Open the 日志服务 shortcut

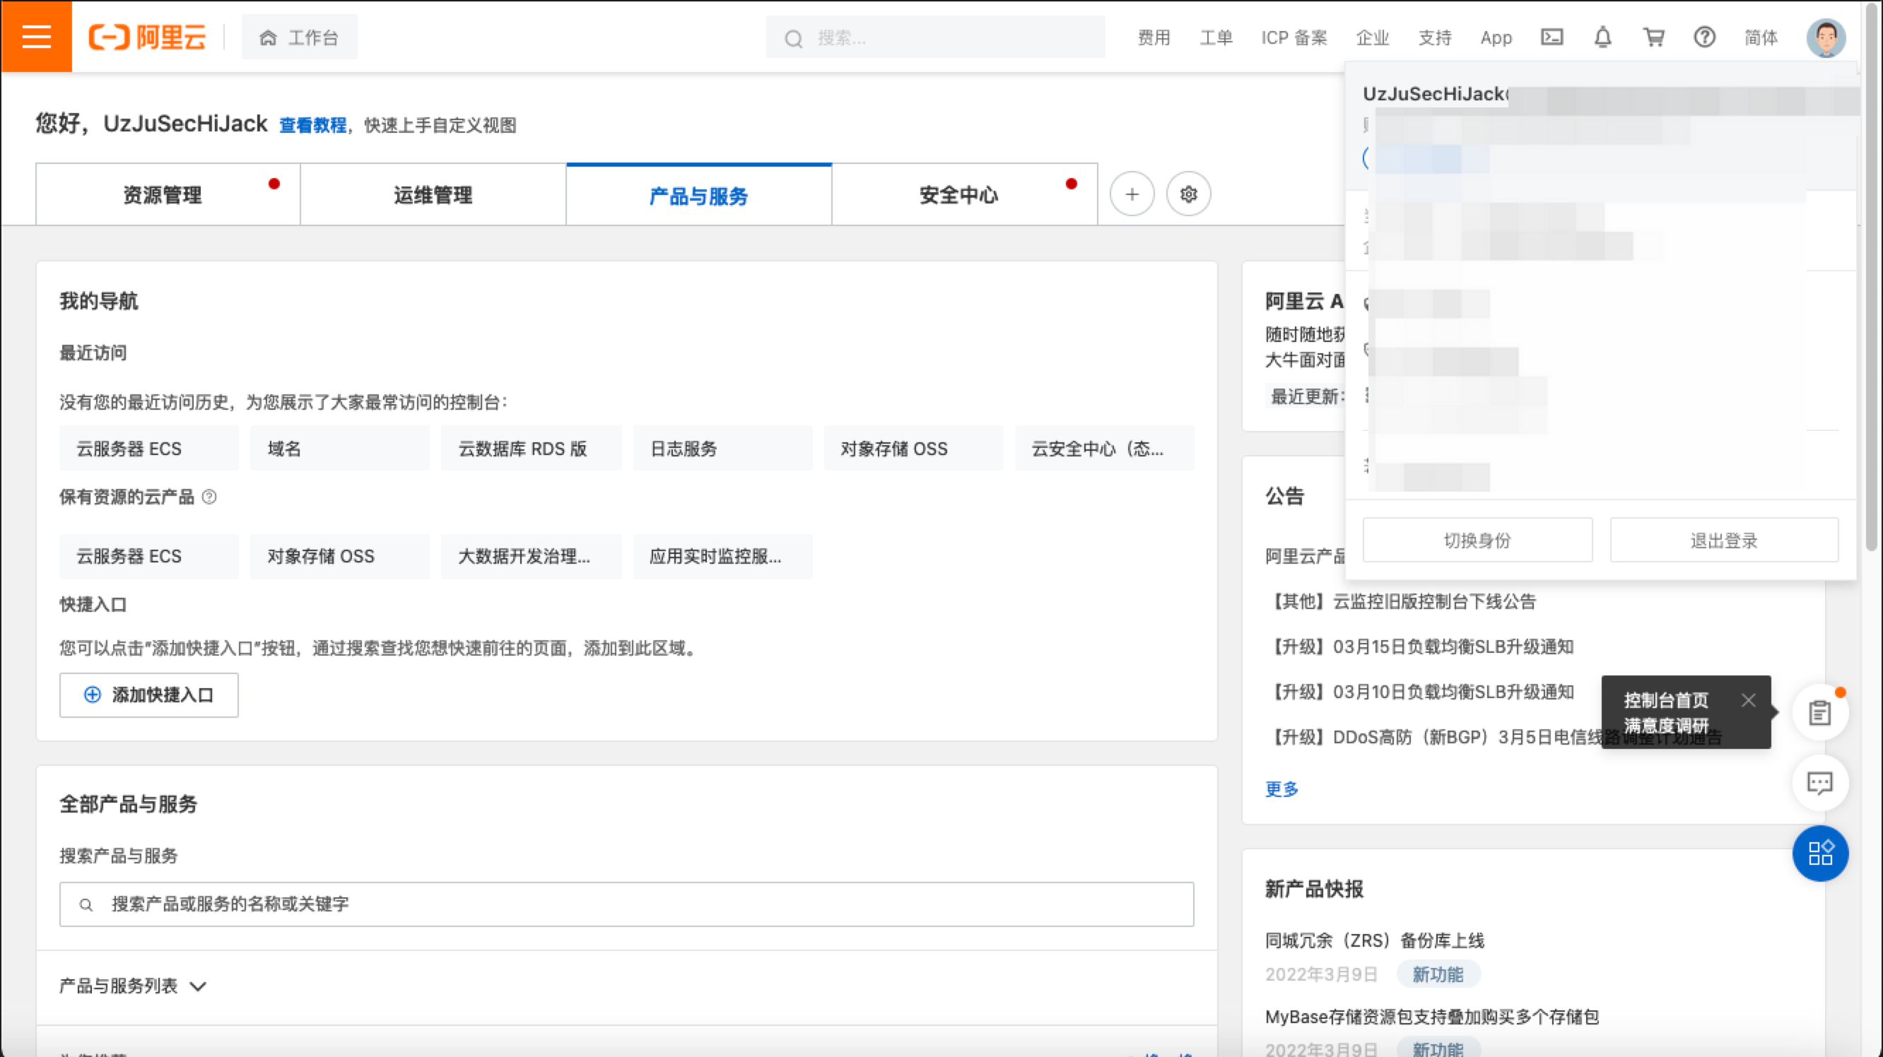(722, 449)
